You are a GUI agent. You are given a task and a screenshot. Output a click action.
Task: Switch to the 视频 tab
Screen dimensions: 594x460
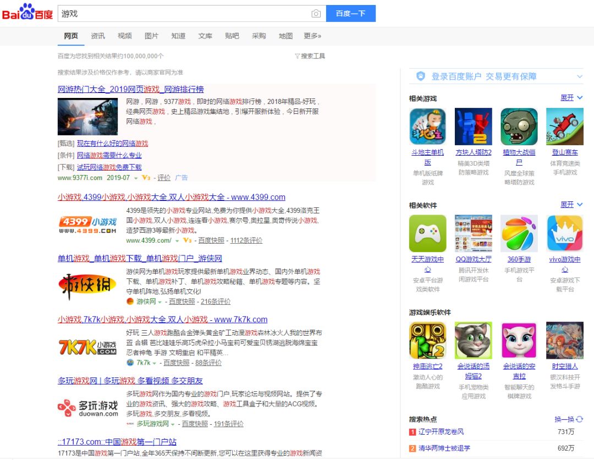point(125,36)
